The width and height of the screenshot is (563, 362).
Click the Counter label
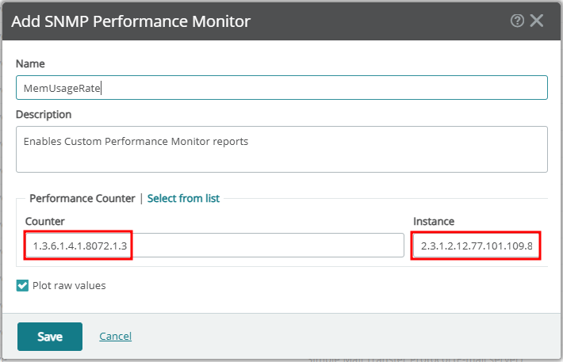click(45, 221)
